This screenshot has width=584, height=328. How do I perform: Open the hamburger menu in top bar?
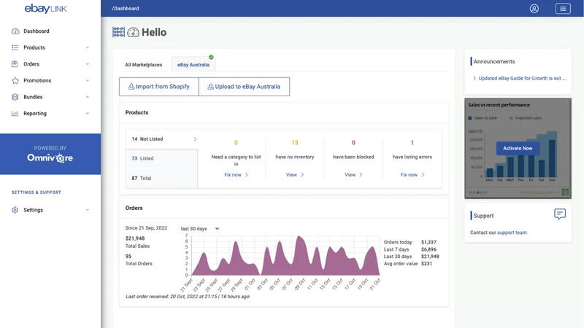click(563, 9)
